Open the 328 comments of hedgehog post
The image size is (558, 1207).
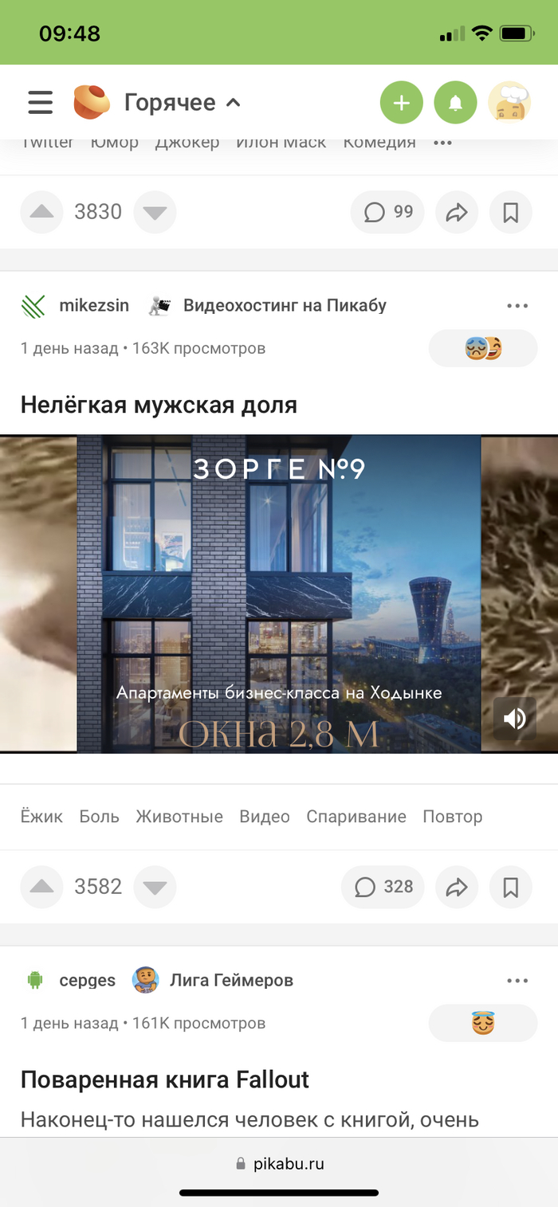pyautogui.click(x=383, y=887)
